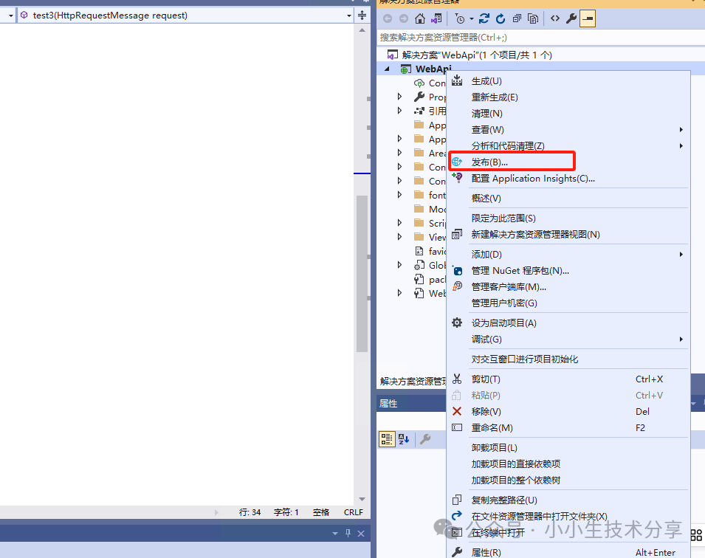705x558 pixels.
Task: Click the solution 'WebApi' icon at tree root
Action: coord(392,55)
